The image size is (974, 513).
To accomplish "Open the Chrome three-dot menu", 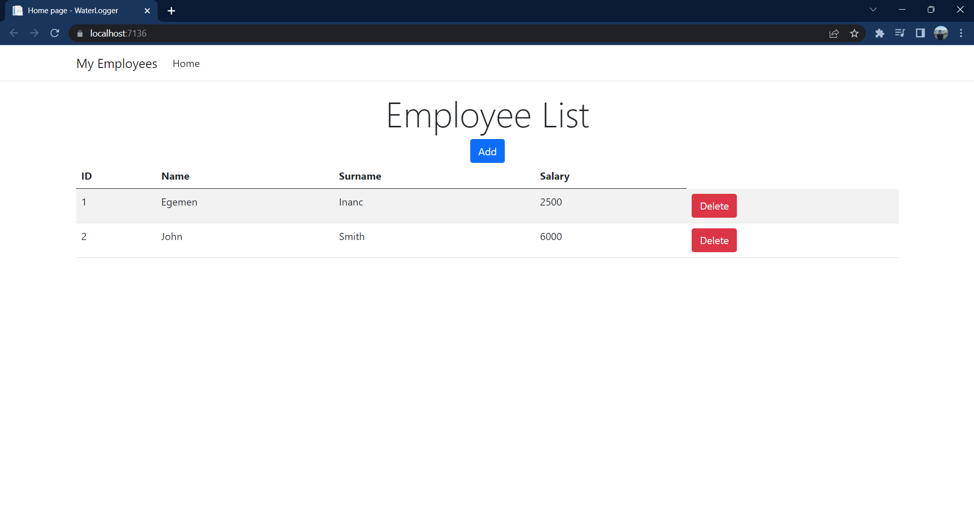I will [x=961, y=33].
